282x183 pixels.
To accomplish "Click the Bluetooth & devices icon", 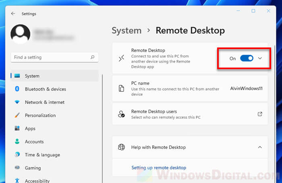I will point(17,89).
